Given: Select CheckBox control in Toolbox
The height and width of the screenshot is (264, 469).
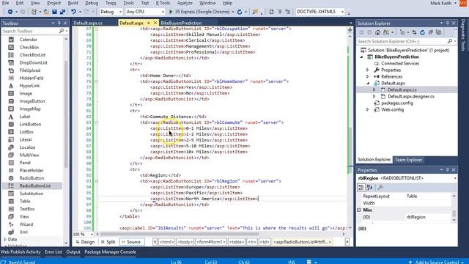Looking at the screenshot, I should (x=29, y=47).
